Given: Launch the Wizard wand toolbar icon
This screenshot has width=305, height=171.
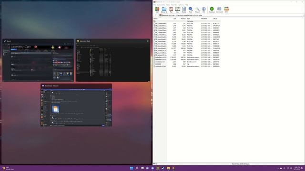Looking at the screenshot, I should point(197,9).
